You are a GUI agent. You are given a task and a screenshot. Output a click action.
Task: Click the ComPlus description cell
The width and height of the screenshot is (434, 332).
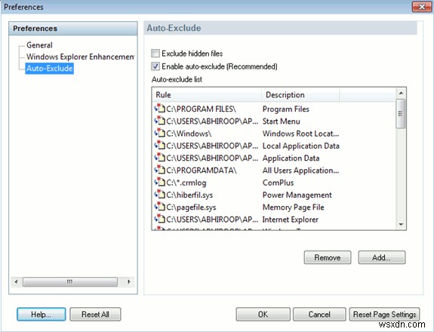click(x=278, y=183)
